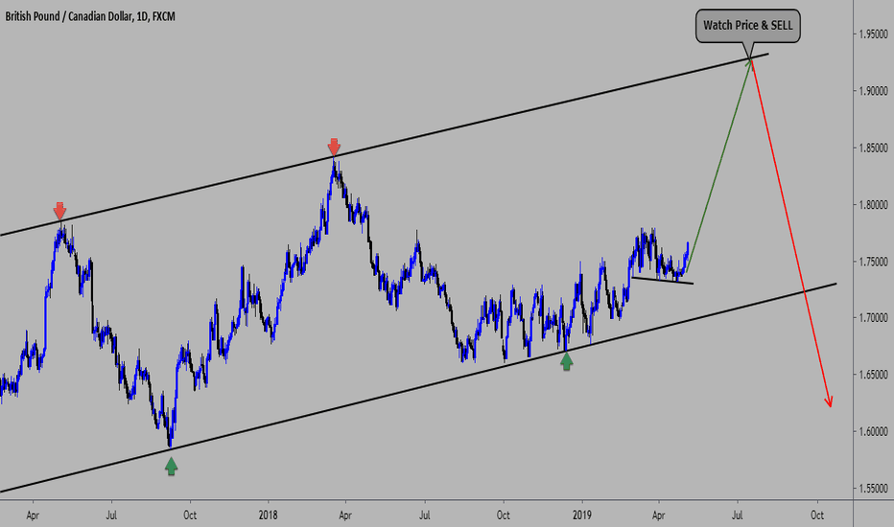The height and width of the screenshot is (527, 894).
Task: Click the 1.90000 price axis label
Action: 873,91
